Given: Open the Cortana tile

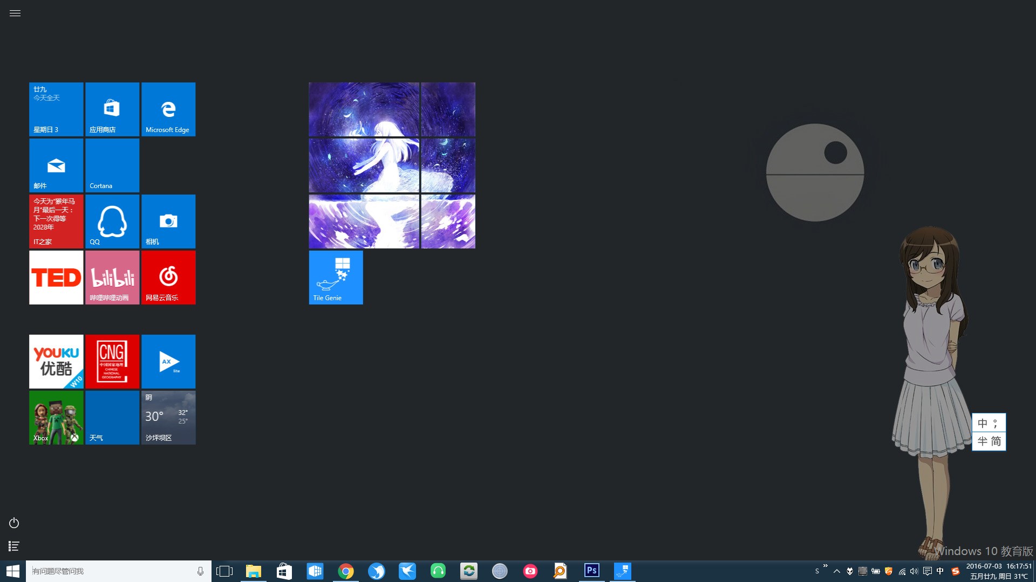Looking at the screenshot, I should (112, 165).
